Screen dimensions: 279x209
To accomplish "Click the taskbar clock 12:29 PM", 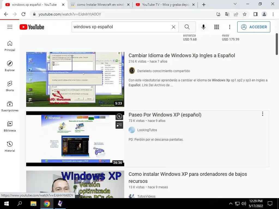I will point(256,204).
